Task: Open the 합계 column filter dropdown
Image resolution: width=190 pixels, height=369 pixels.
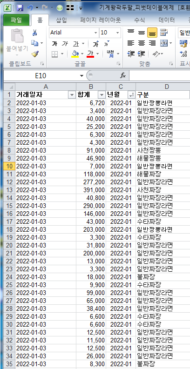Action: click(x=102, y=95)
